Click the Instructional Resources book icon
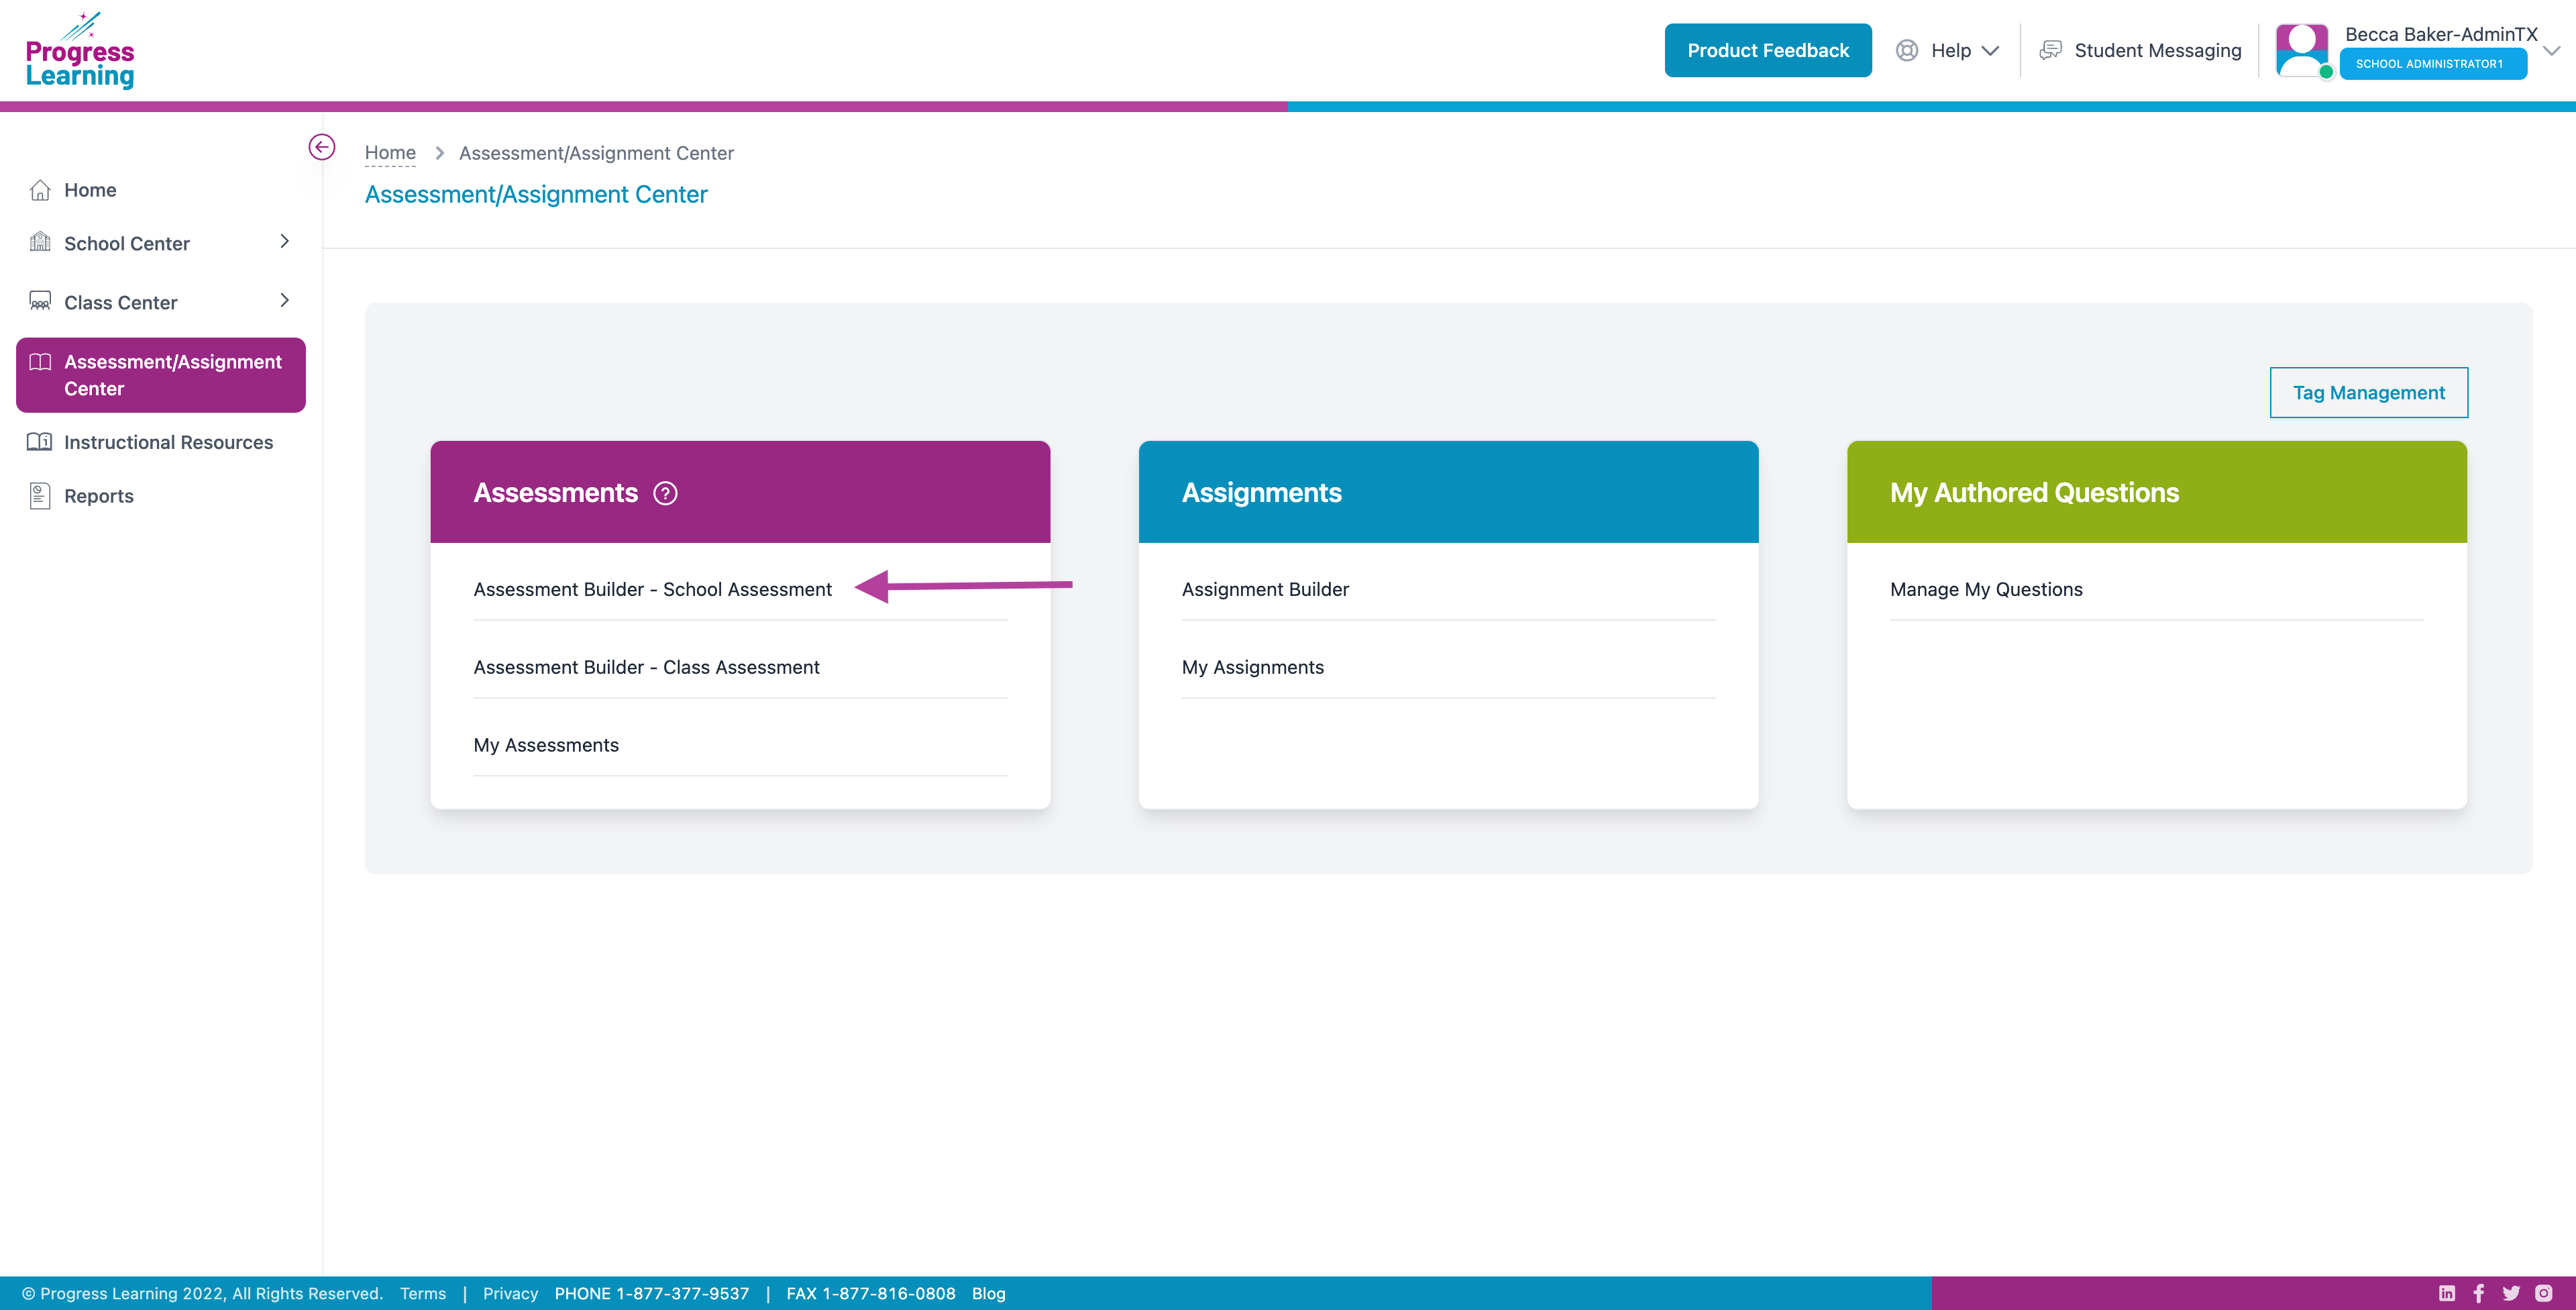This screenshot has height=1310, width=2576. tap(40, 442)
